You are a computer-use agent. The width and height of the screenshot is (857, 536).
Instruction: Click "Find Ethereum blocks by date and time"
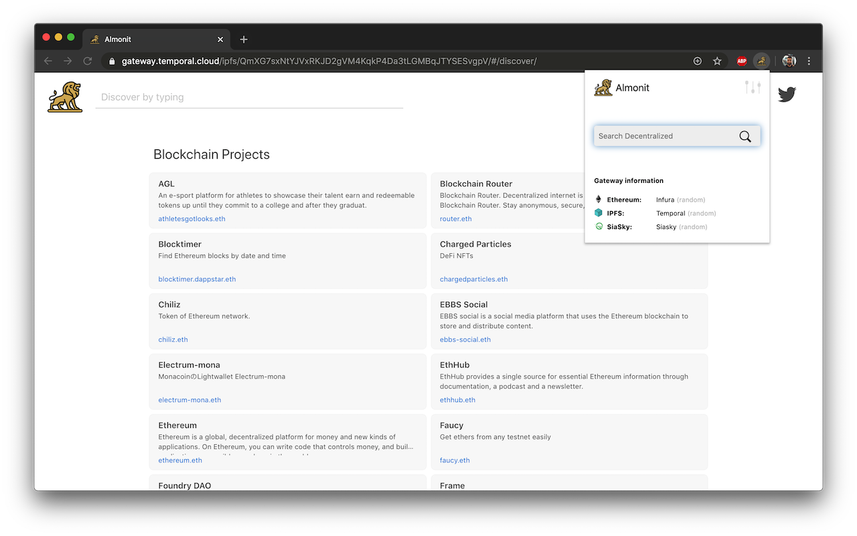coord(222,256)
